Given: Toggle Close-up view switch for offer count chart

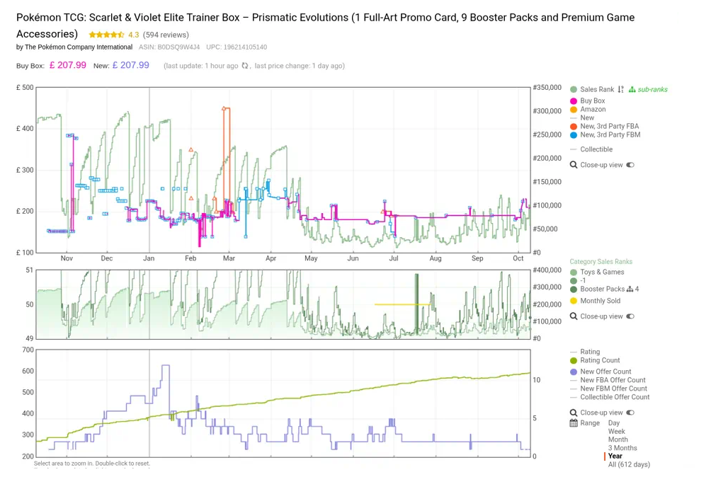Looking at the screenshot, I should tap(630, 413).
